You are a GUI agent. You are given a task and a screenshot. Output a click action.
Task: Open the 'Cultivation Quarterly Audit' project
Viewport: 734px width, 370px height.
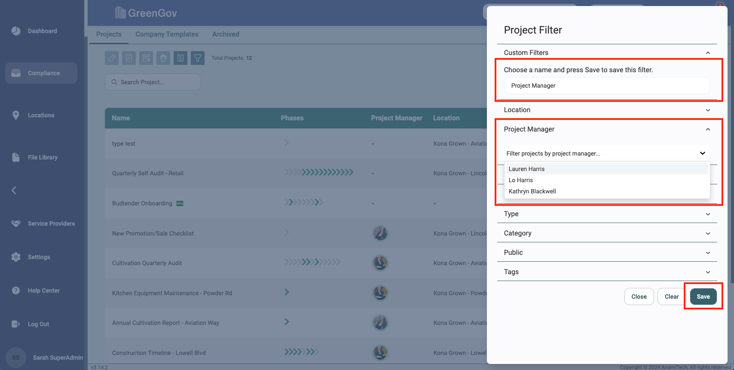click(x=147, y=263)
